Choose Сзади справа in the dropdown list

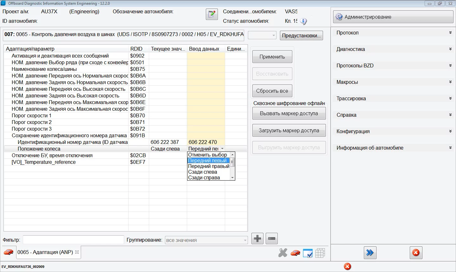[204, 177]
